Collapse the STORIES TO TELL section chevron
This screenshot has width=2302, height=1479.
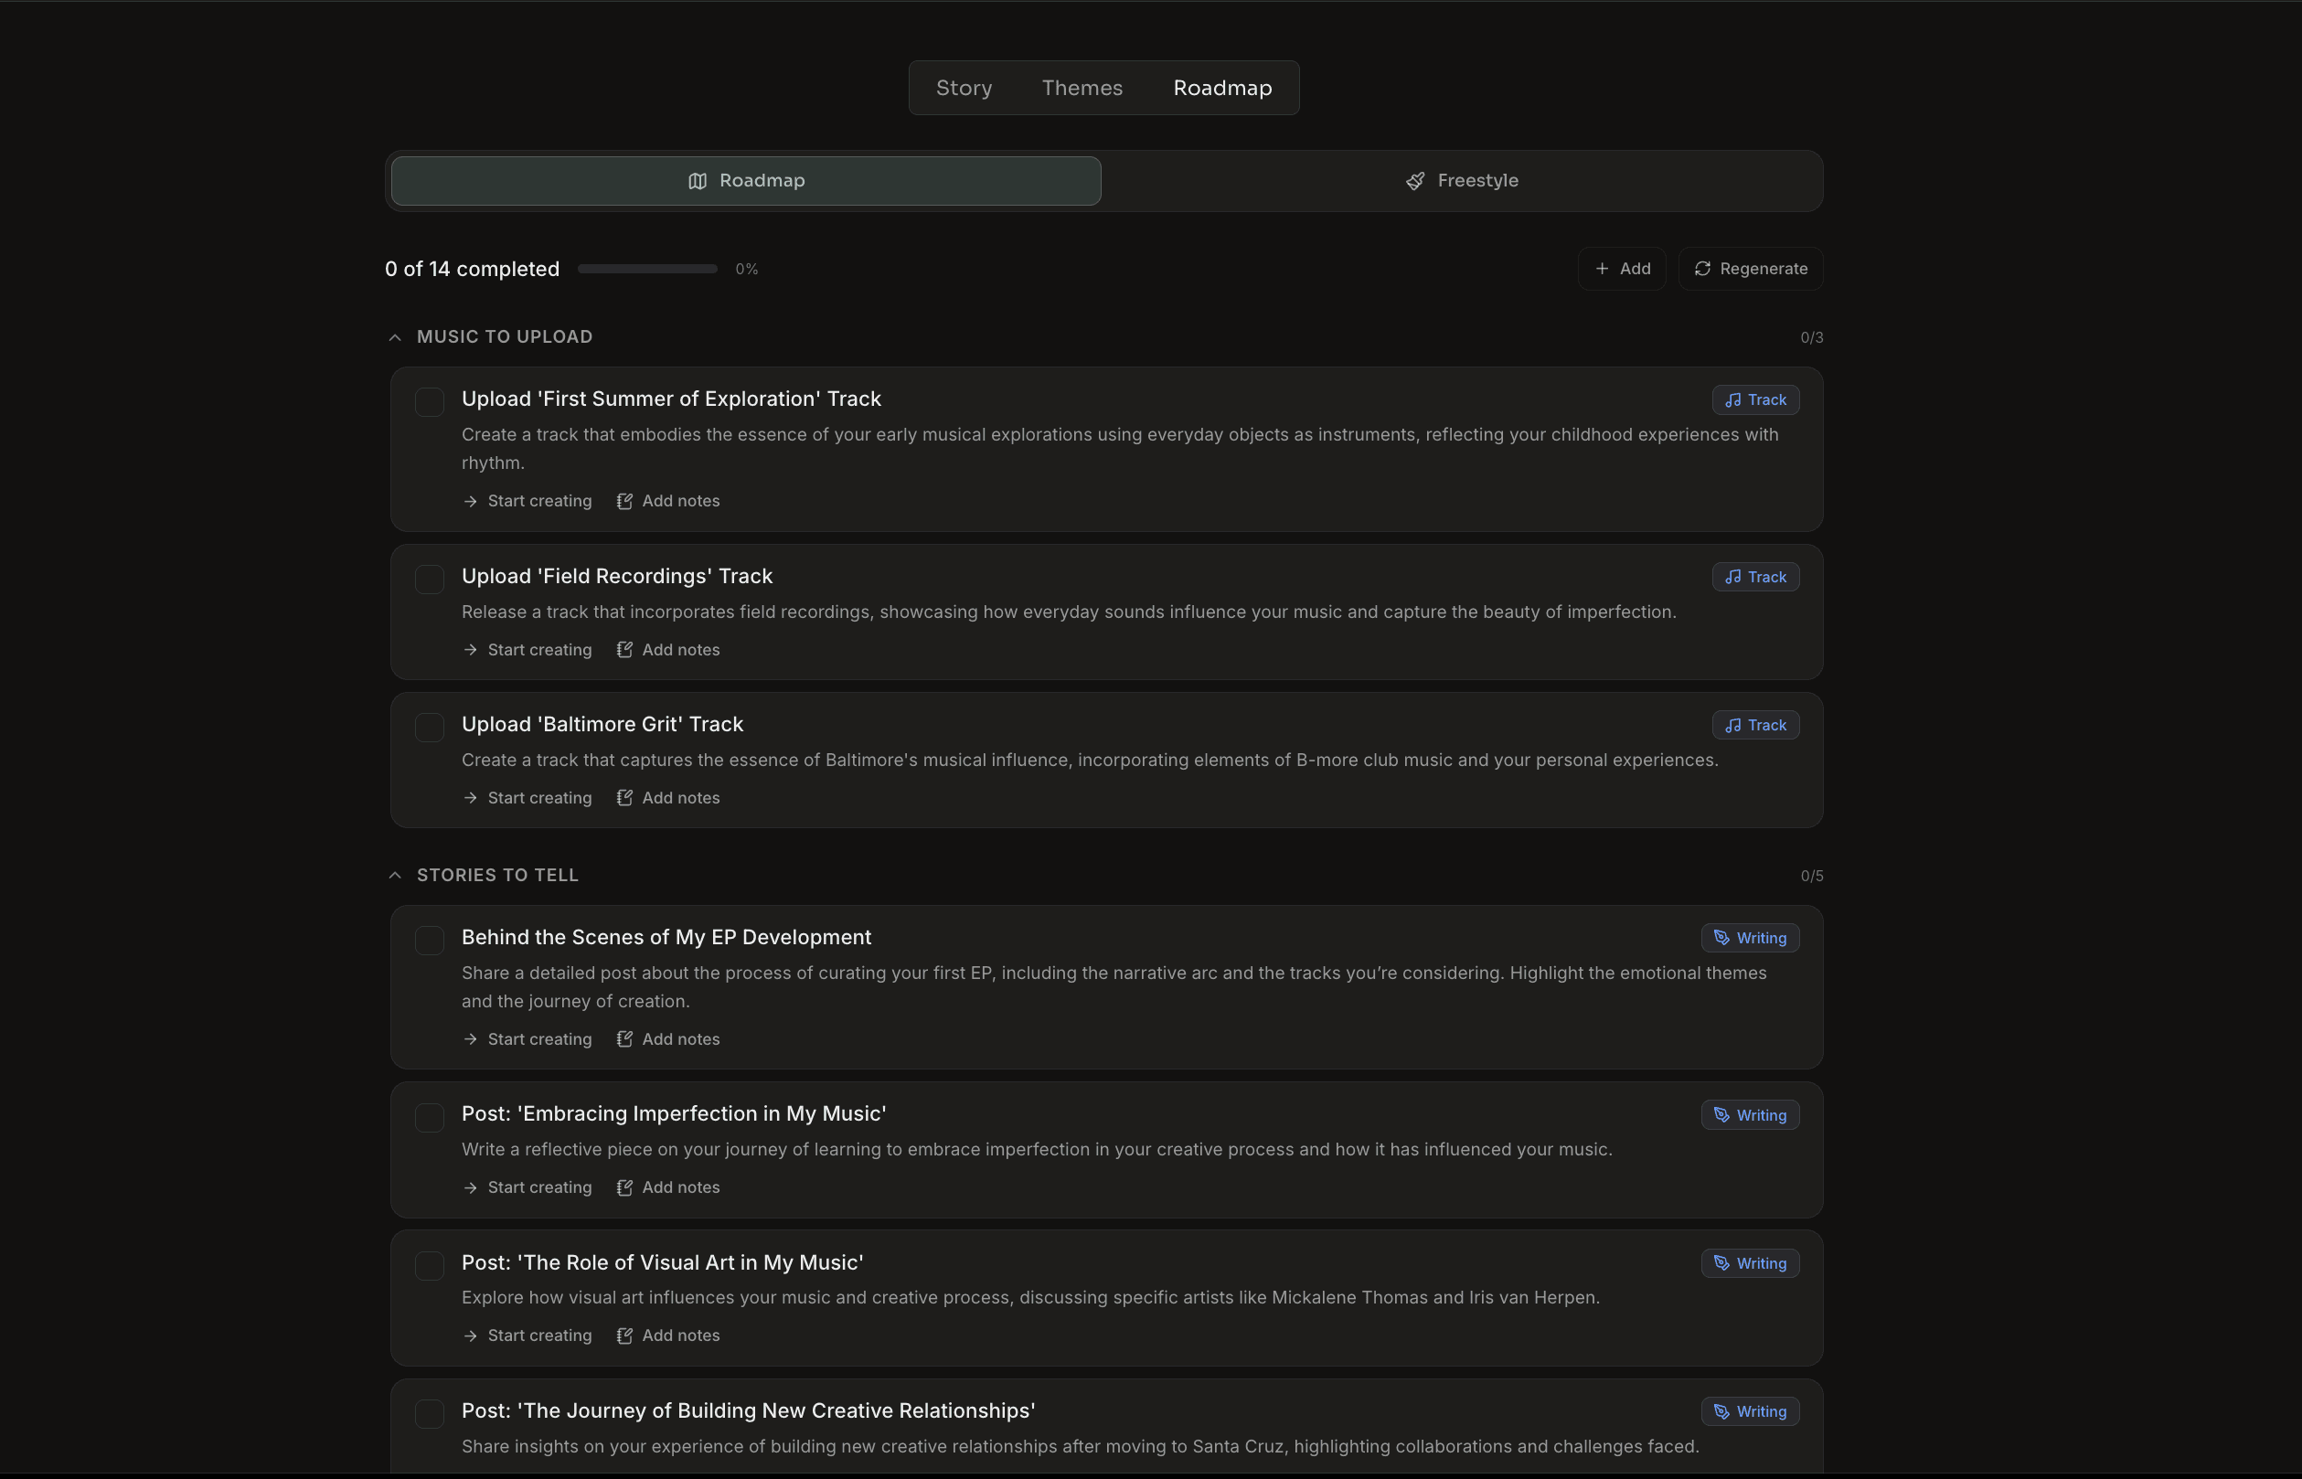pyautogui.click(x=395, y=876)
